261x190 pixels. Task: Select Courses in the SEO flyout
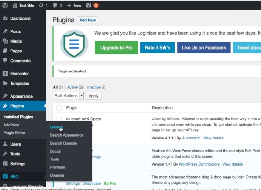click(57, 175)
